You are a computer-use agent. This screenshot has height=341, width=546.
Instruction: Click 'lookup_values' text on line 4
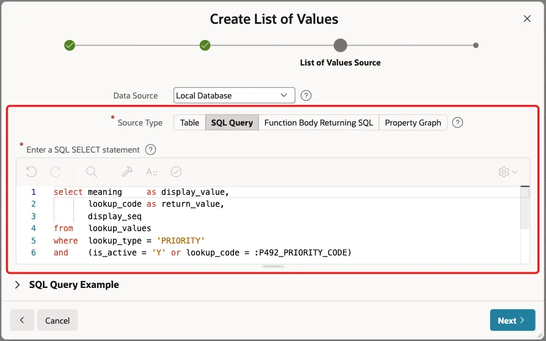click(119, 228)
